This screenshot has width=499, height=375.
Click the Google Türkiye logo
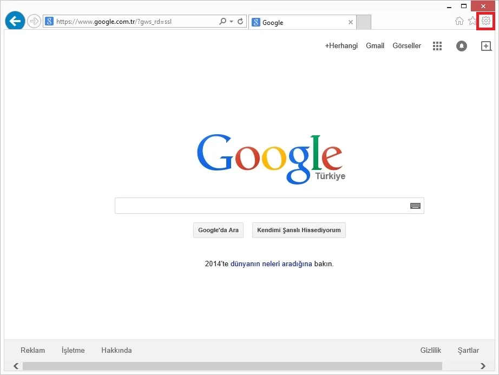tap(271, 159)
